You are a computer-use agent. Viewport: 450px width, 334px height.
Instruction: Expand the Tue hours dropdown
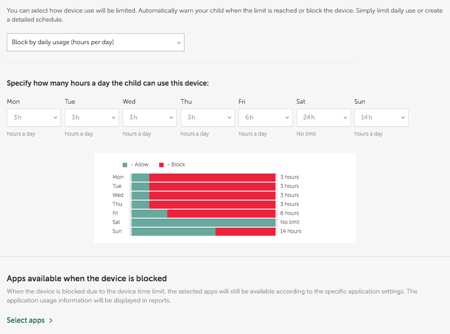pos(92,118)
